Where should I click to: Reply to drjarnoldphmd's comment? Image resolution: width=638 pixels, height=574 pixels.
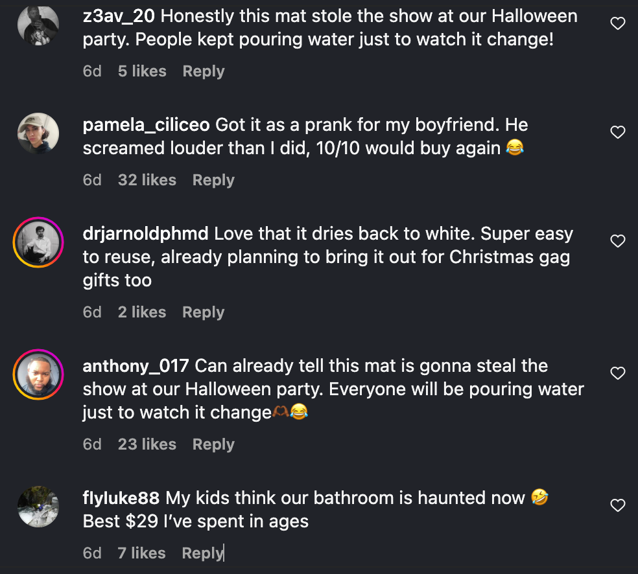(x=203, y=312)
